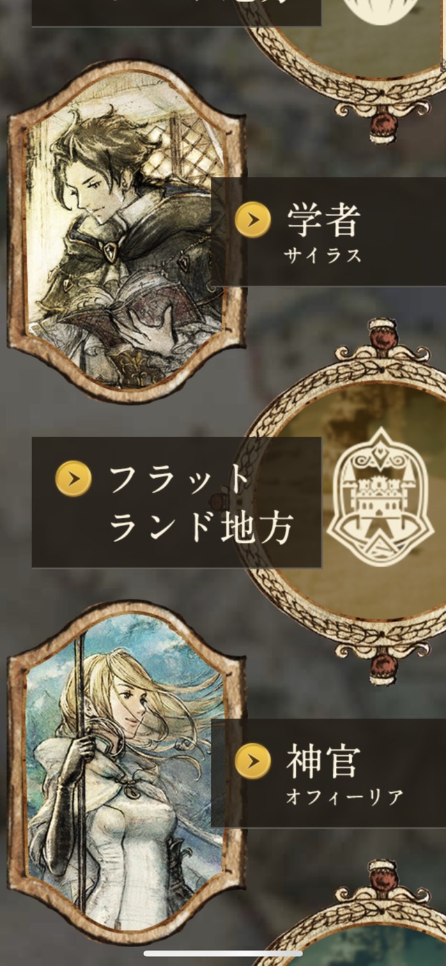Open the サイラス character name link
This screenshot has height=966, width=446.
(x=323, y=256)
